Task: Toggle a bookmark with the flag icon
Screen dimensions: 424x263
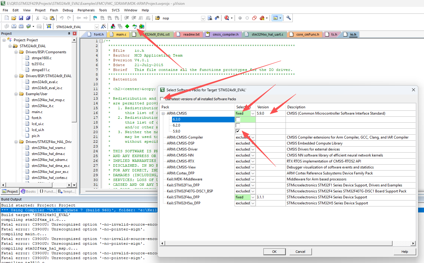Action: coord(95,18)
